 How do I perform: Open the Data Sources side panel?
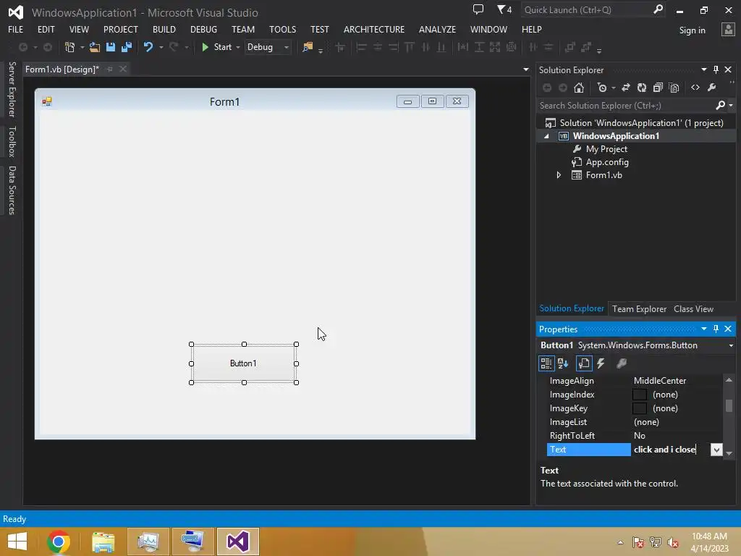(x=12, y=190)
